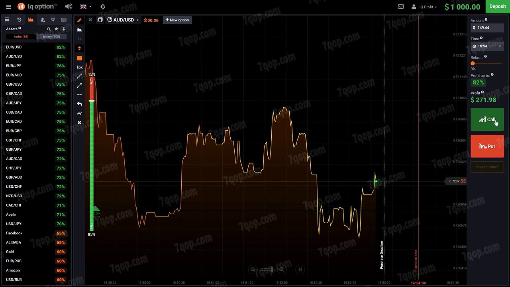Pick the orange line color swatch
510x287 pixels.
pos(79,58)
